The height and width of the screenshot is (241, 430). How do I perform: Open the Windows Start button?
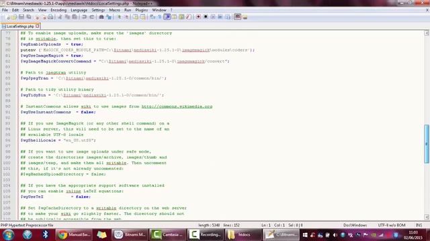point(8,235)
